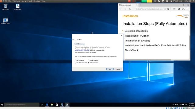Click the Edge back arrow
The image size is (195, 109).
(120, 9)
